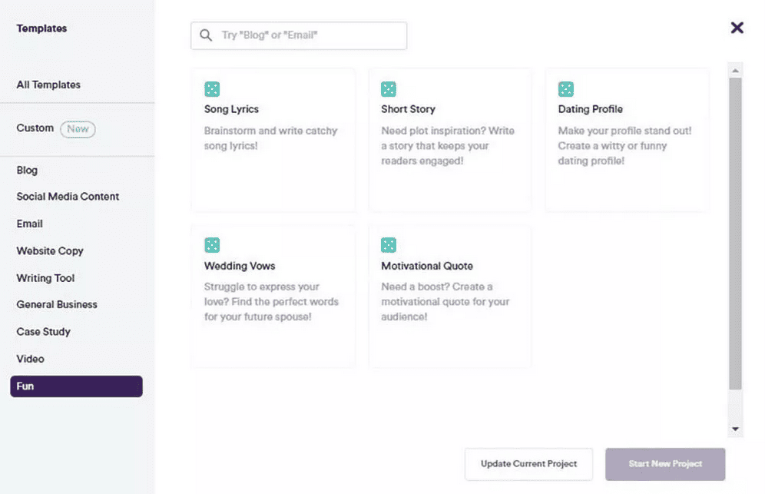Close the templates dialog with X
The height and width of the screenshot is (494, 765).
(737, 28)
